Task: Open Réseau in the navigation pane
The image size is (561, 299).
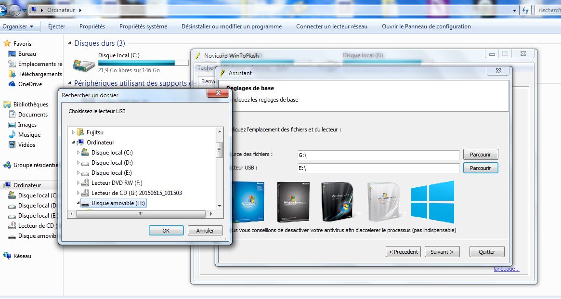Action: [x=22, y=256]
